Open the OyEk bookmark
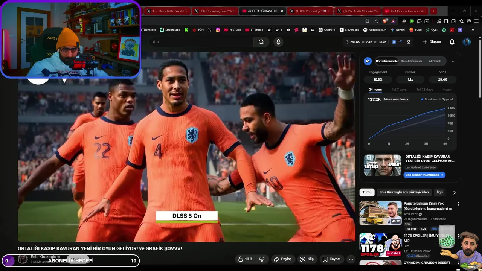Screen dimensions: 482x271 tap(432, 30)
